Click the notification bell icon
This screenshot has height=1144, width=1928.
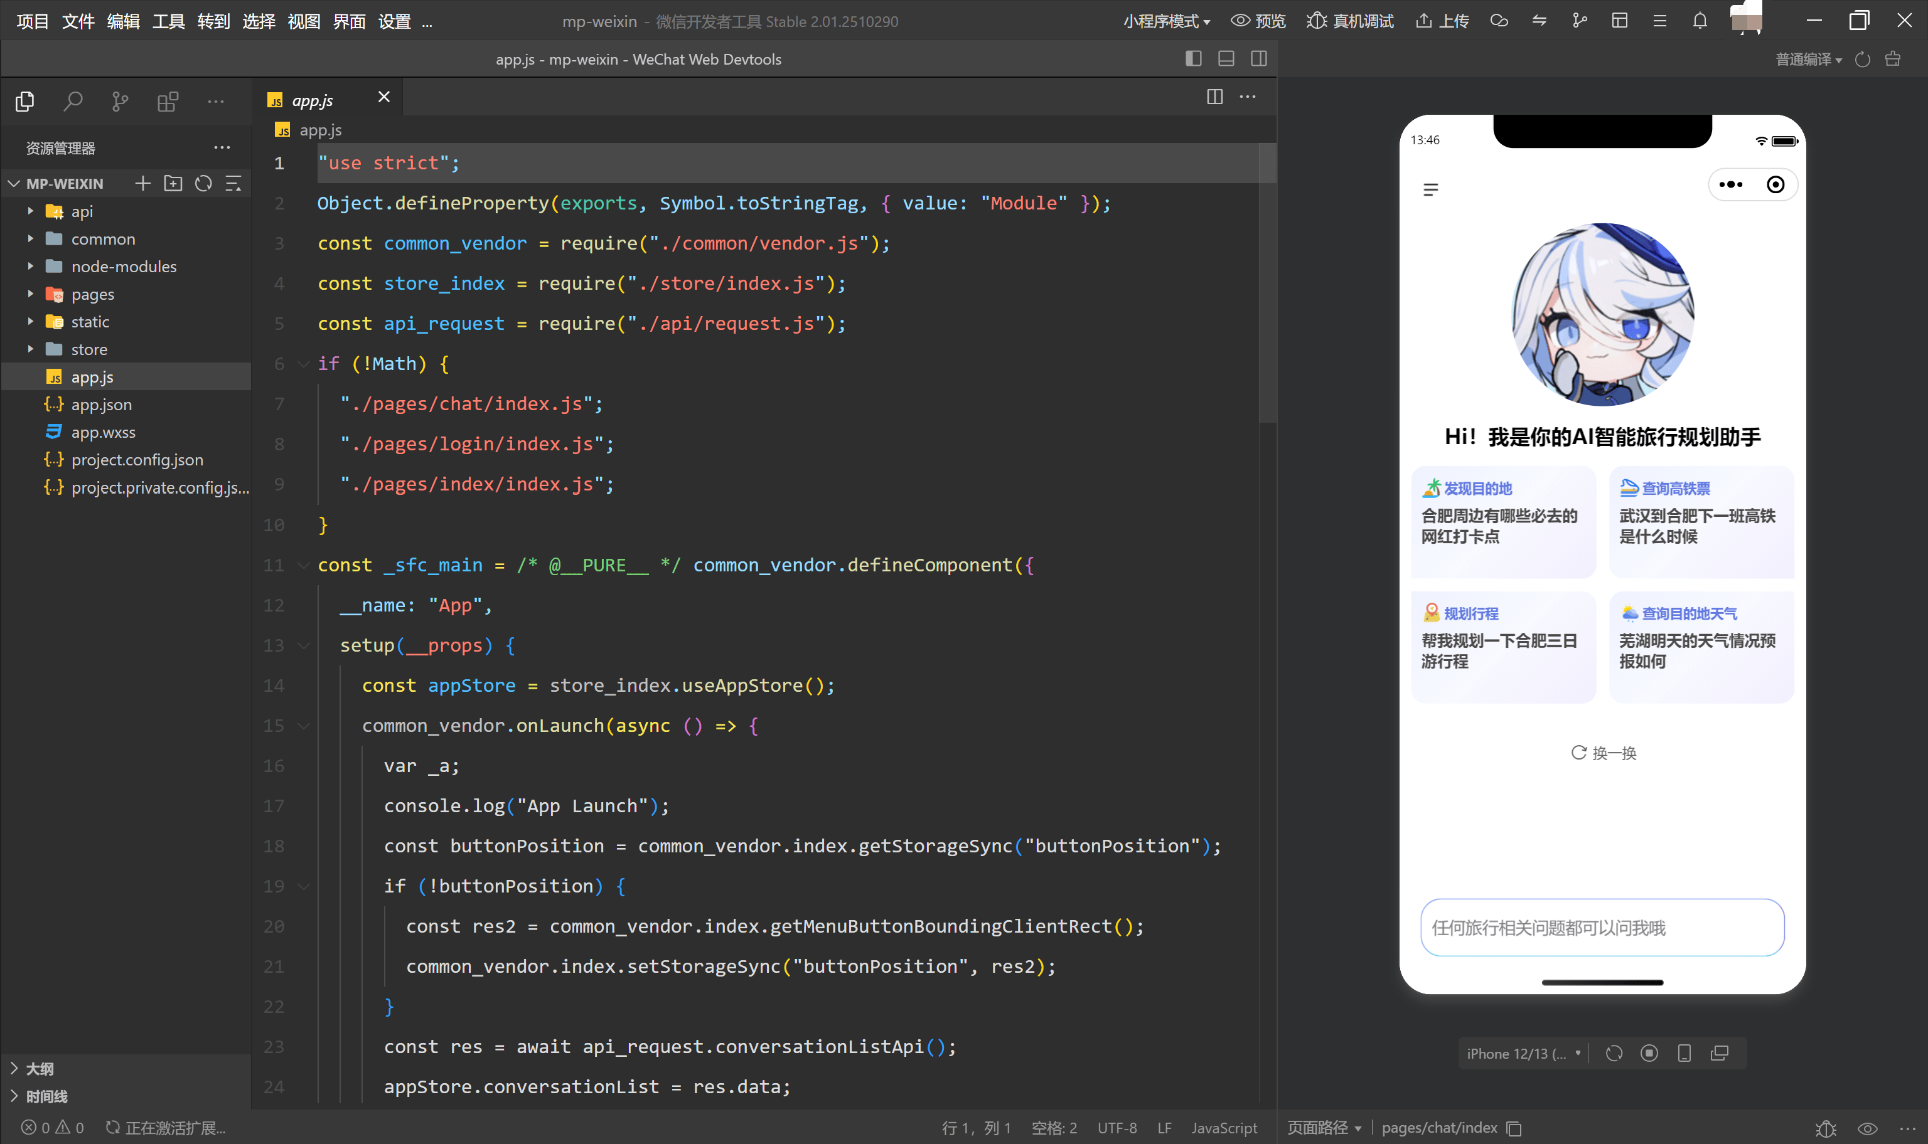coord(1700,21)
